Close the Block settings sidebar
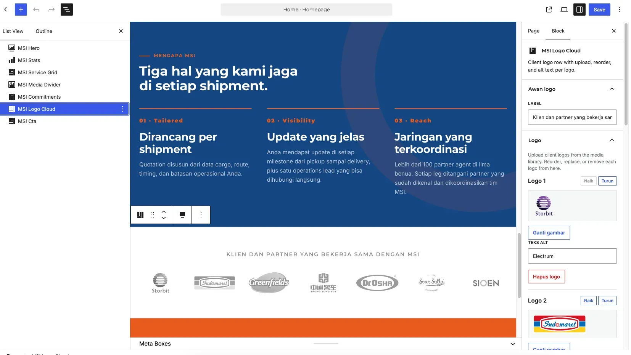This screenshot has width=631, height=355. click(x=614, y=31)
